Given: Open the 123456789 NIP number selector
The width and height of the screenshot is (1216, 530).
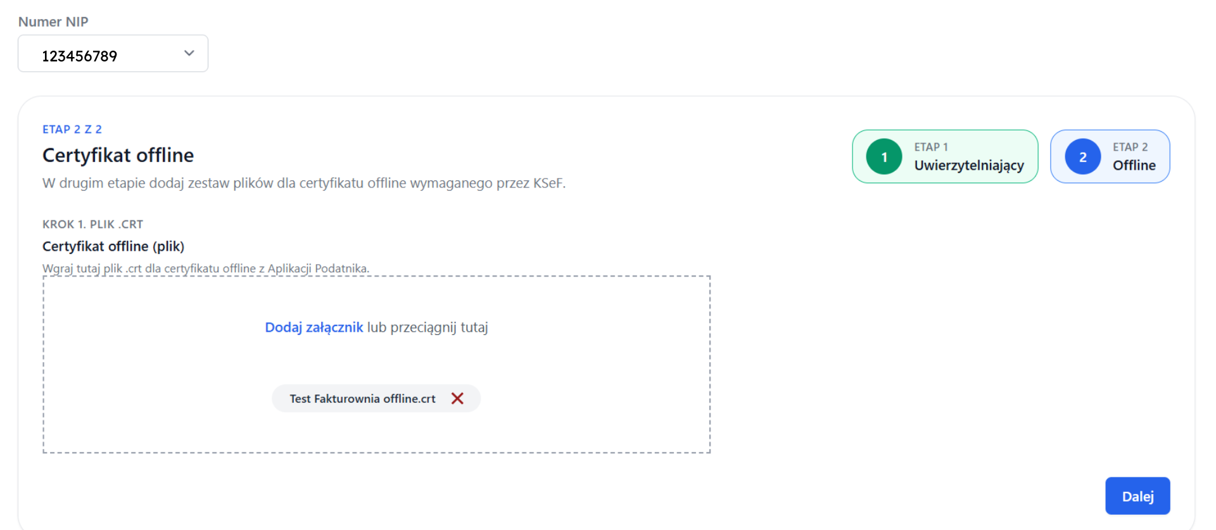Looking at the screenshot, I should point(80,56).
